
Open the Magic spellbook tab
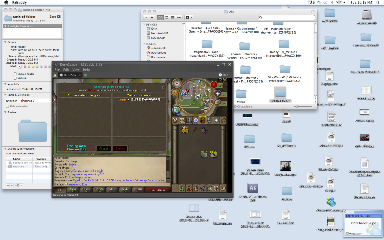pos(223,120)
